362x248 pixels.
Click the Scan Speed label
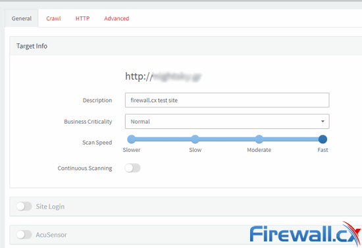coord(97,143)
